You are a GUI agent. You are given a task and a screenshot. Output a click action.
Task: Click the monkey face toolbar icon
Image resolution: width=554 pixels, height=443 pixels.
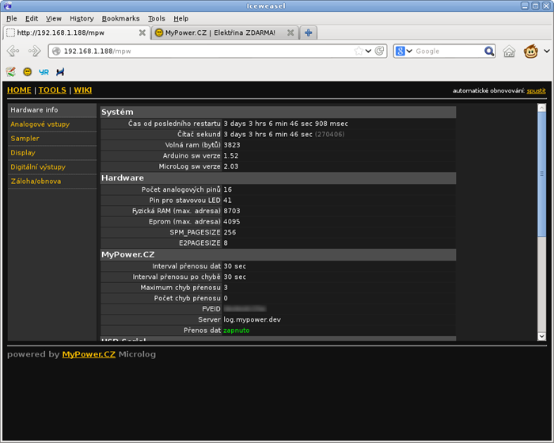[x=532, y=52]
